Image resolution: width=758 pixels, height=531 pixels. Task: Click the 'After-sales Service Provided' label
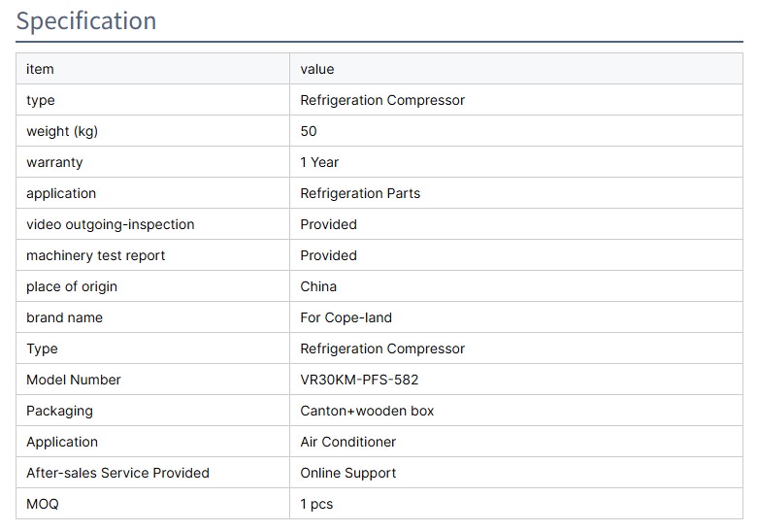pyautogui.click(x=117, y=473)
